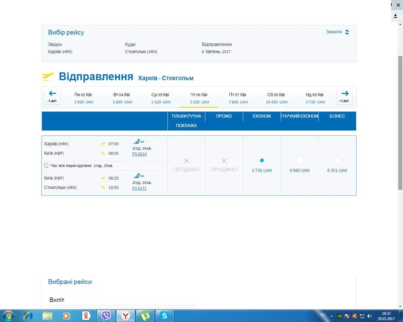
Task: Go back 3 days with left arrow
Action: (52, 97)
